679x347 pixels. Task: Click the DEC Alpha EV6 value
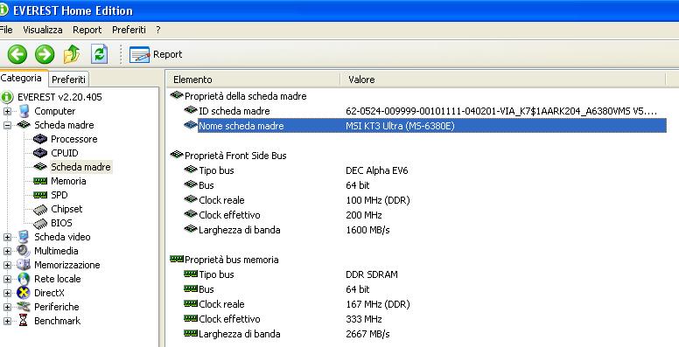point(377,170)
